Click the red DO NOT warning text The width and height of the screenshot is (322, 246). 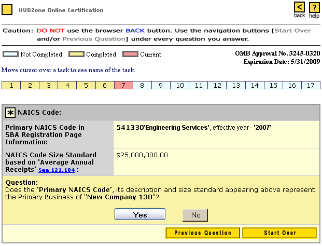point(50,31)
